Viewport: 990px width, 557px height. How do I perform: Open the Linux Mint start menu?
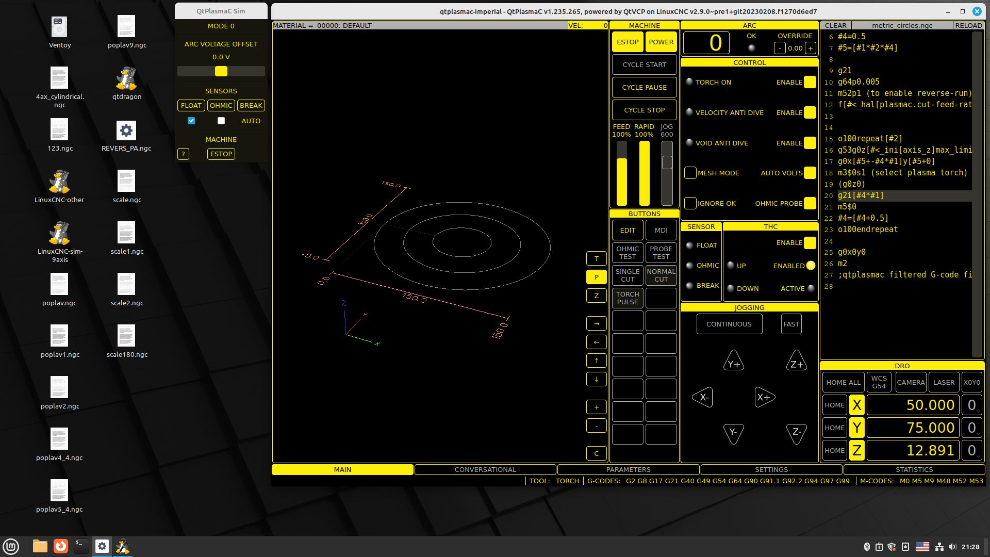[x=11, y=546]
